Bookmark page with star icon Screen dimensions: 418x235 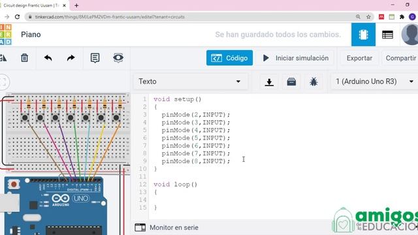368,17
